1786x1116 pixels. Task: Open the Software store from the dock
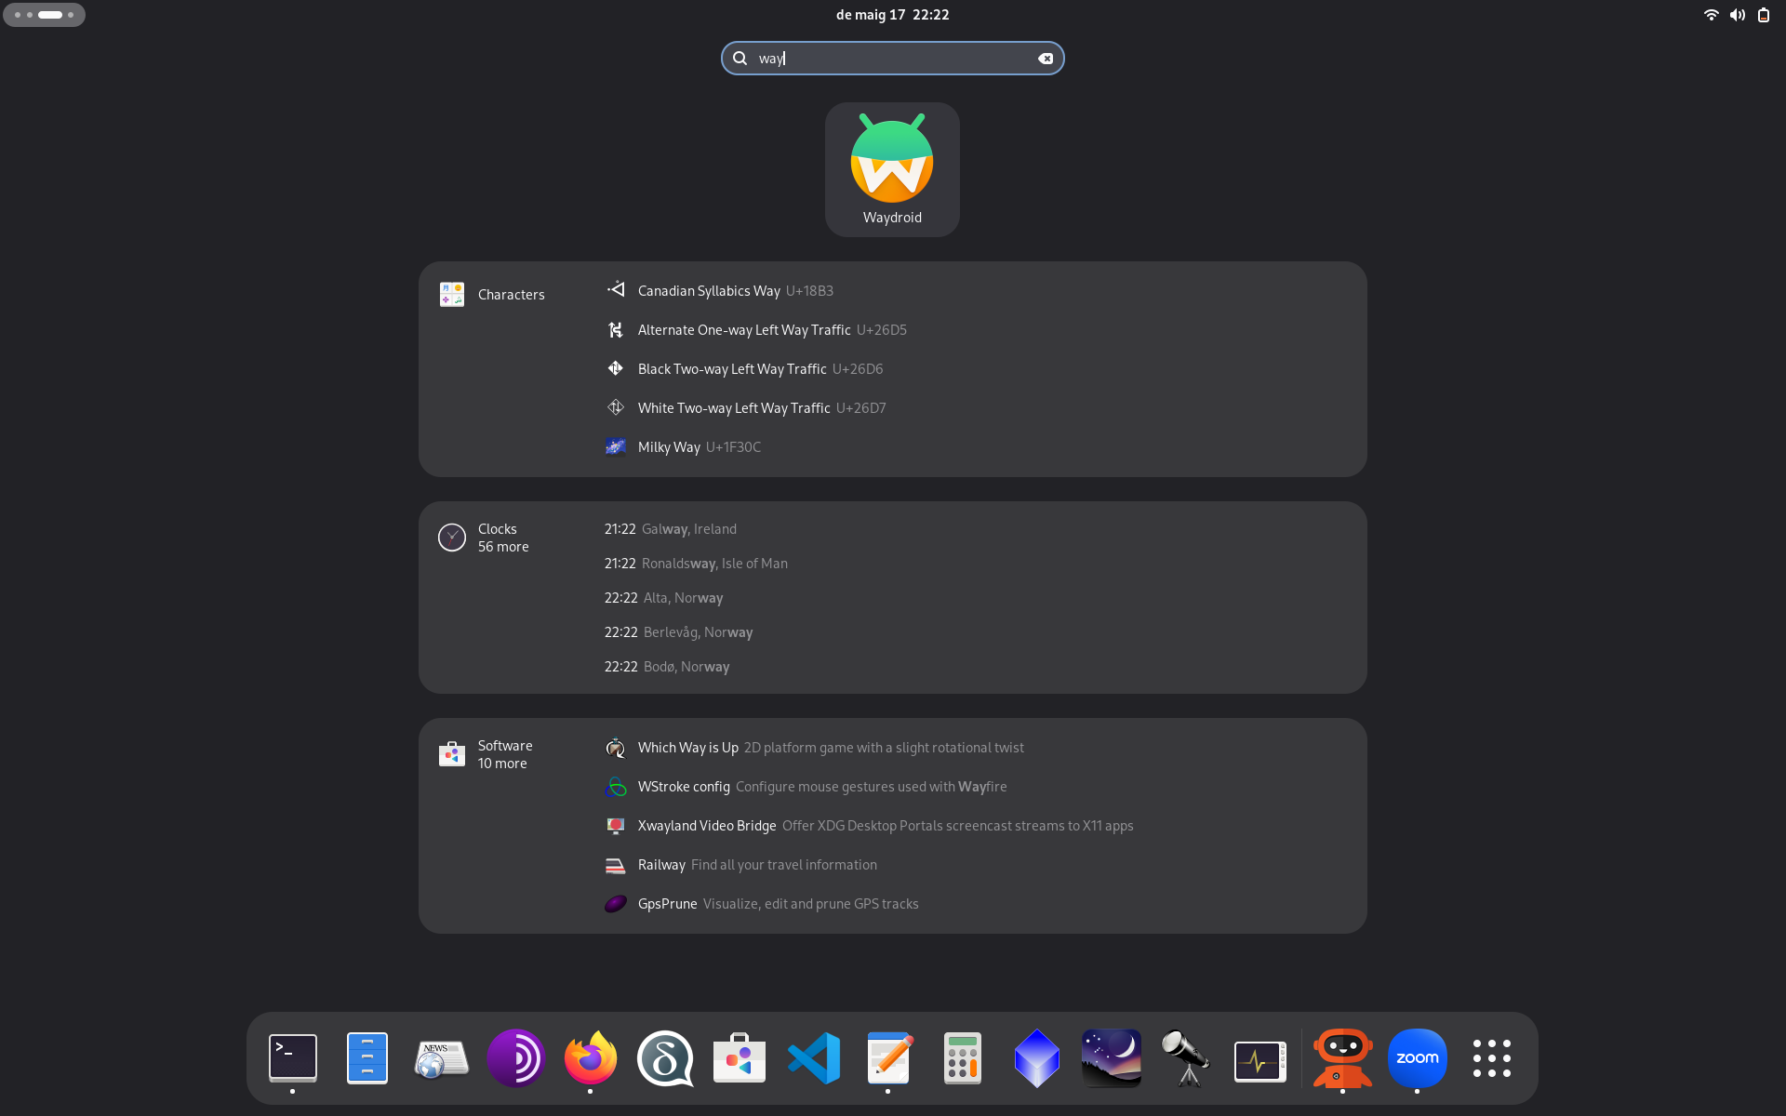click(740, 1058)
